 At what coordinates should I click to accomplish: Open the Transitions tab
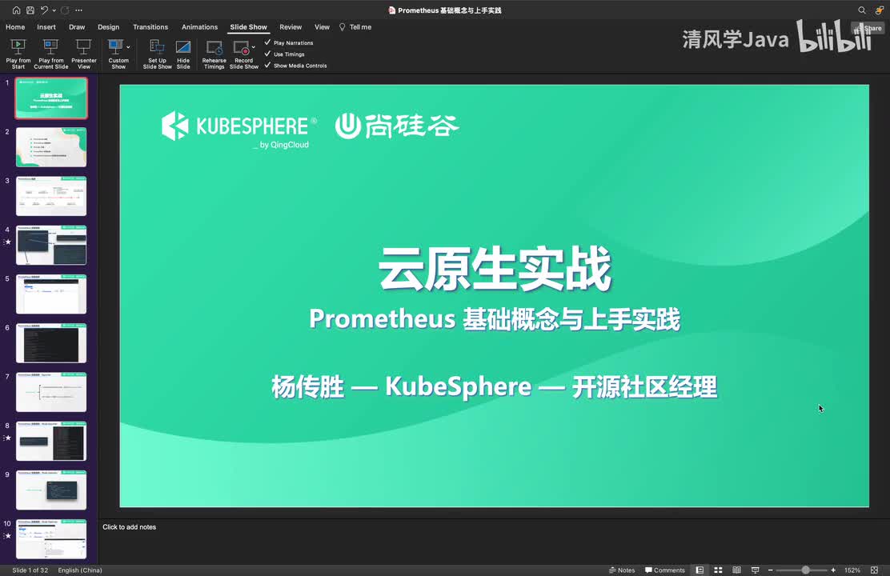(x=150, y=26)
